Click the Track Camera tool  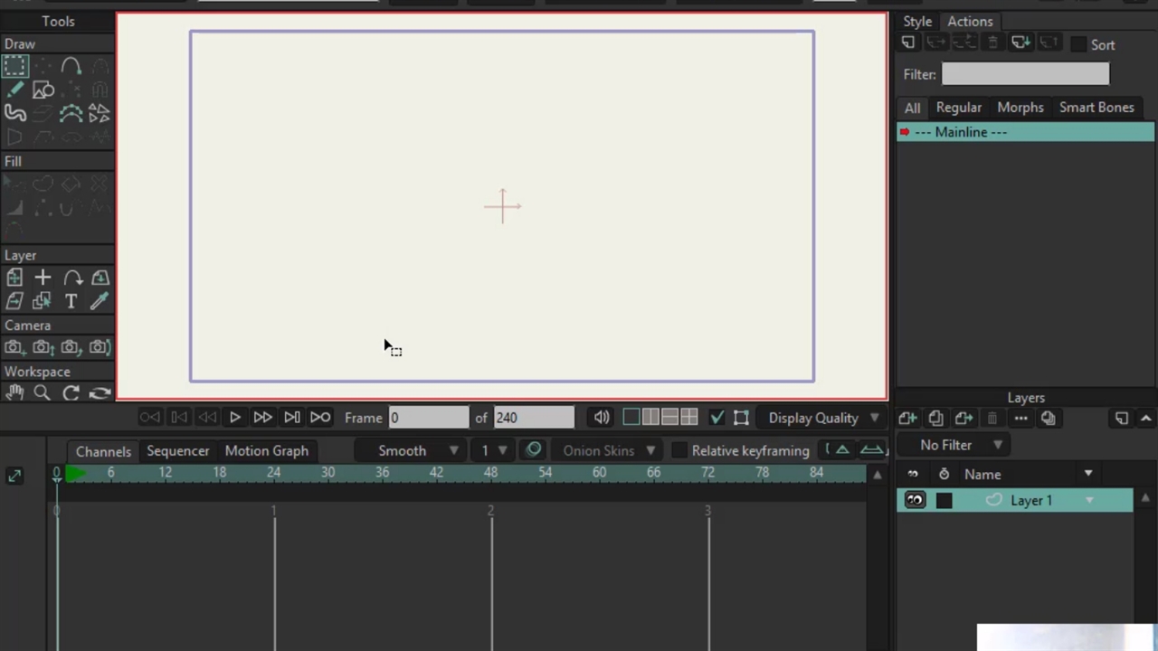click(x=14, y=347)
